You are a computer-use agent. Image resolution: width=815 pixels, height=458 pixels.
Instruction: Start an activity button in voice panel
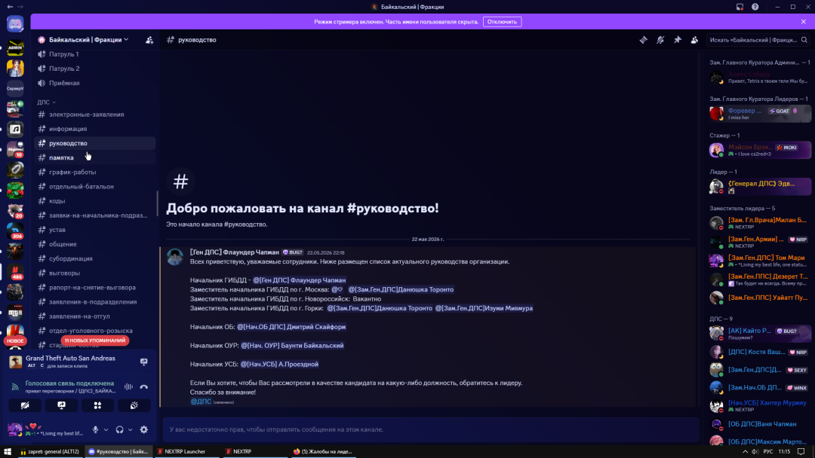pyautogui.click(x=97, y=405)
